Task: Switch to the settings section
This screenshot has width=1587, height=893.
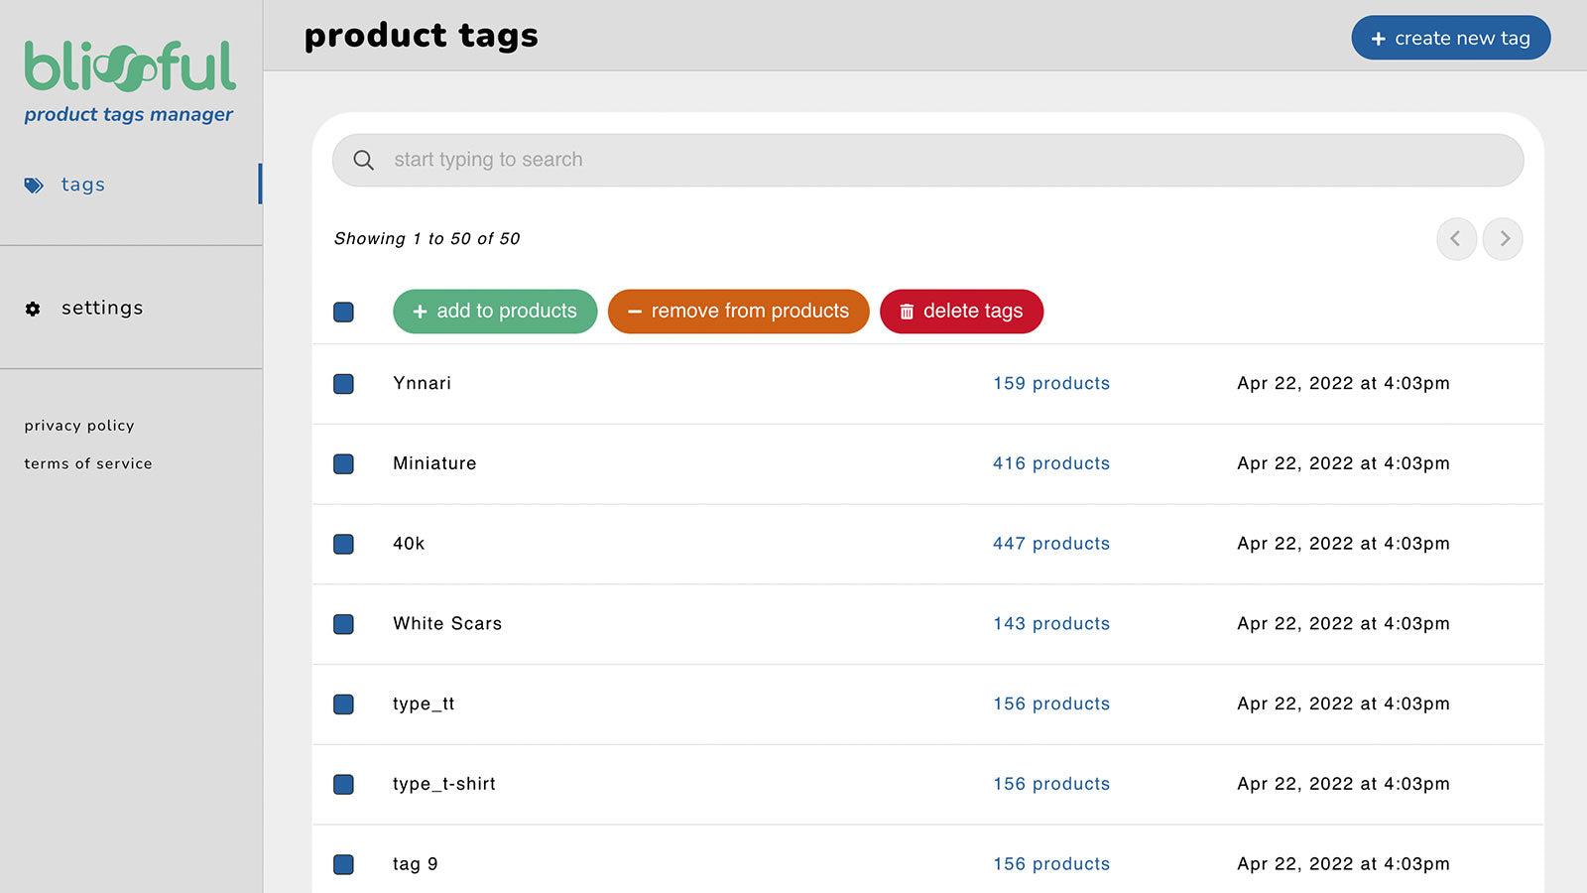Action: [x=102, y=309]
